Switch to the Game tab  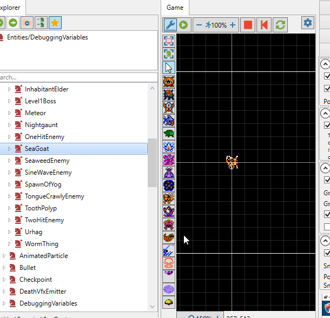pyautogui.click(x=175, y=8)
